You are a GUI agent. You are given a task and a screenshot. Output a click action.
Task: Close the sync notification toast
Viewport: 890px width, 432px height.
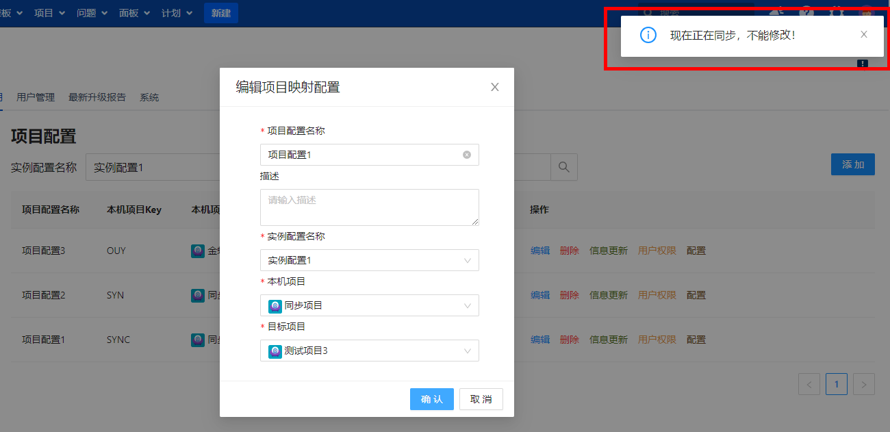(x=864, y=35)
